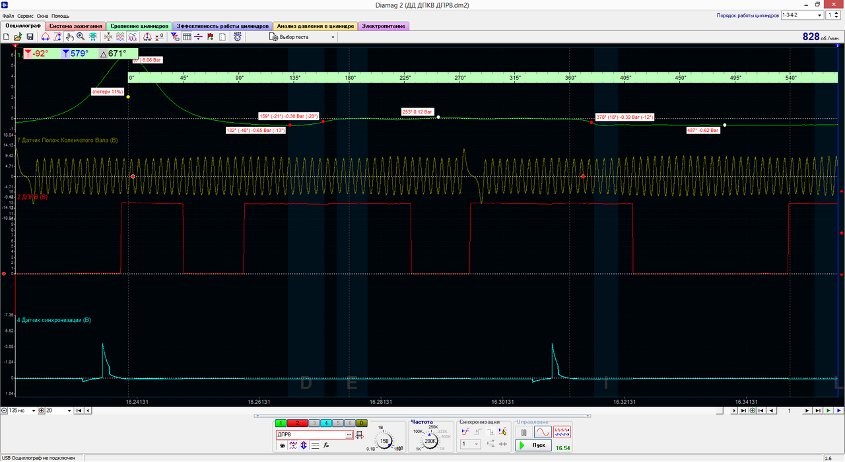845x462 pixels.
Task: Select rising edge sync trigger icon
Action: point(478,432)
